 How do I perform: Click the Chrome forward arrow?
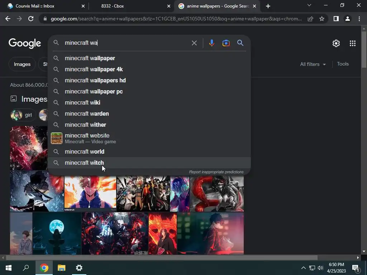(19, 19)
